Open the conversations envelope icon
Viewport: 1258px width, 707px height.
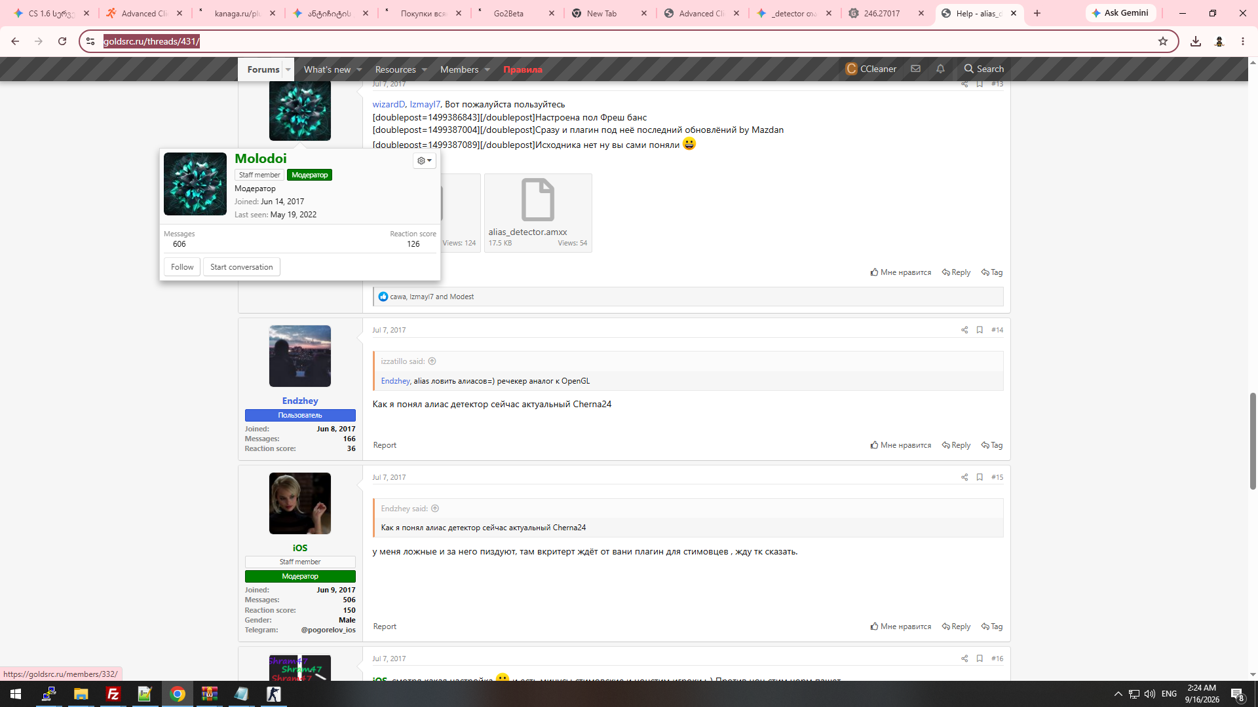pyautogui.click(x=915, y=69)
